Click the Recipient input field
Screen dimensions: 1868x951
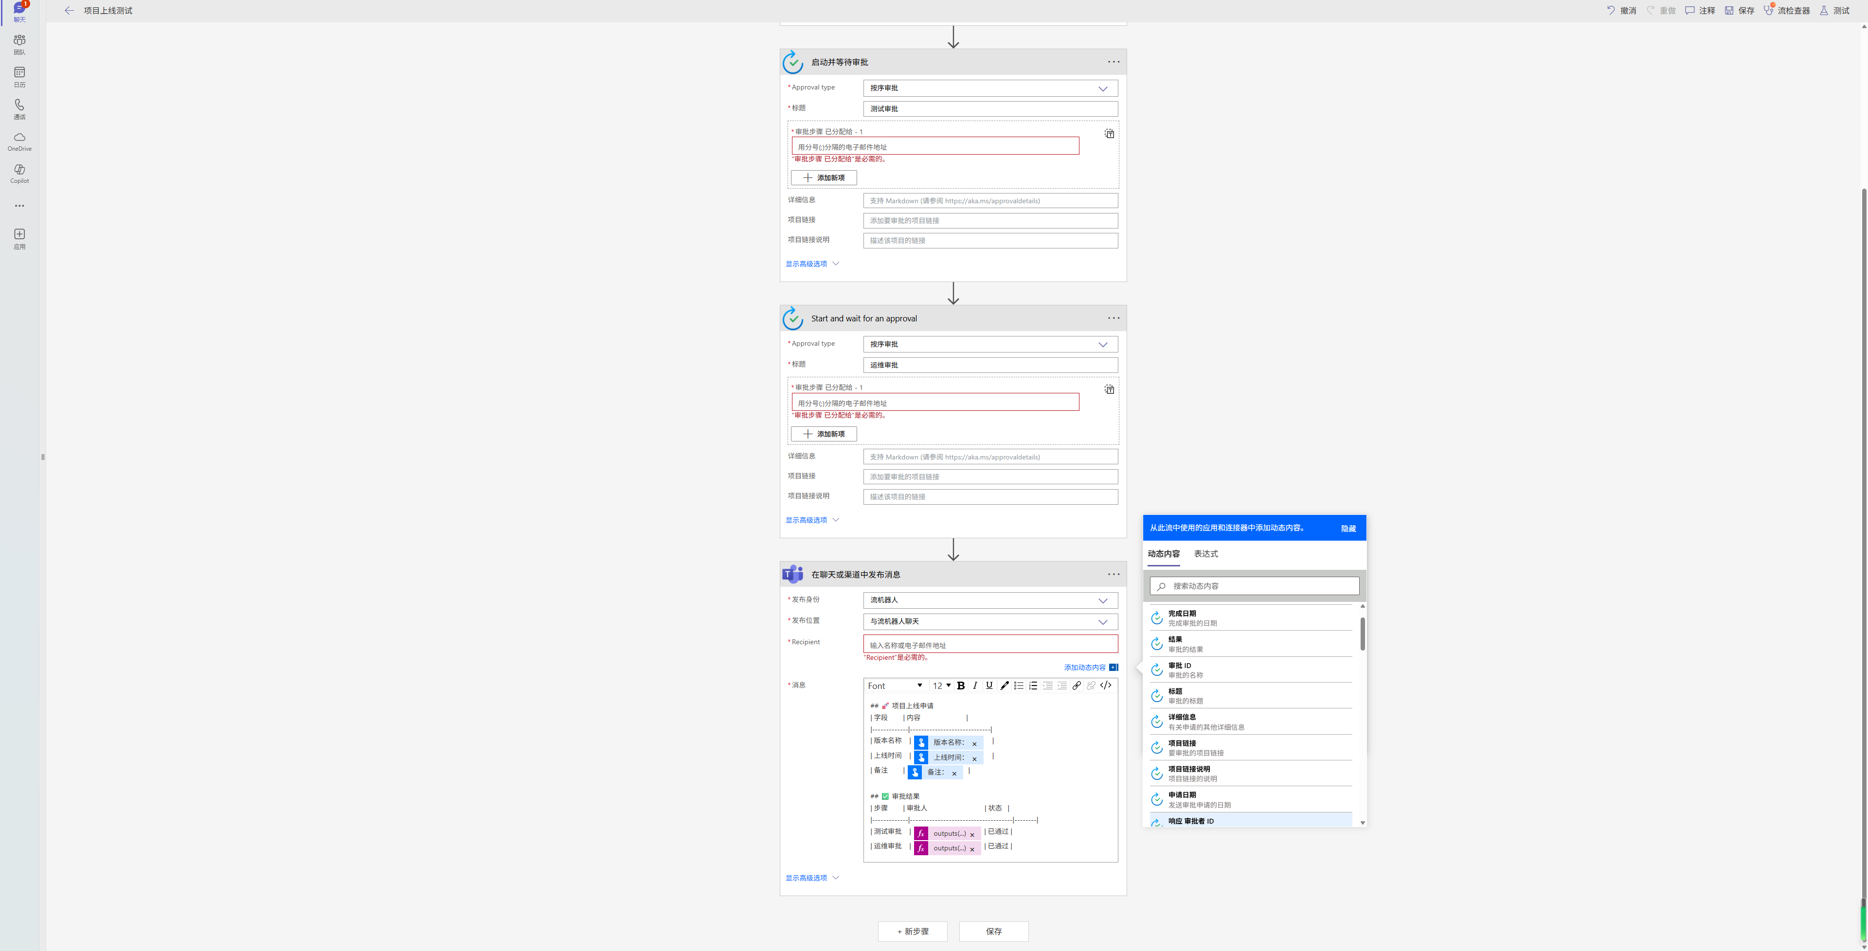[990, 644]
